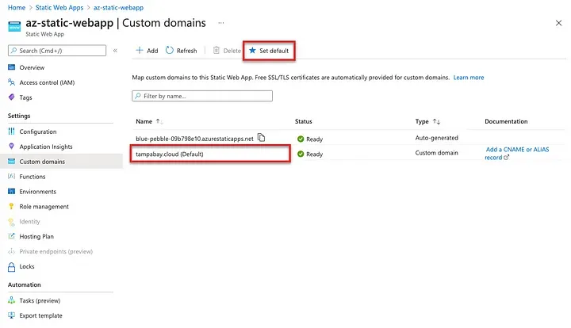
Task: Select the blue-pebble azurestaticapps.net domain row
Action: [194, 139]
